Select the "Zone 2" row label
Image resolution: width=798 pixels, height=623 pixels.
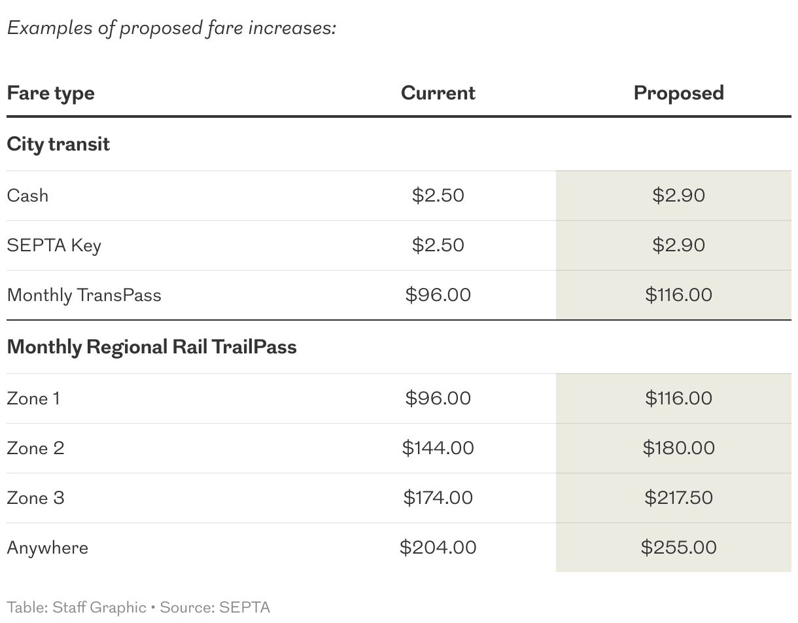coord(35,448)
